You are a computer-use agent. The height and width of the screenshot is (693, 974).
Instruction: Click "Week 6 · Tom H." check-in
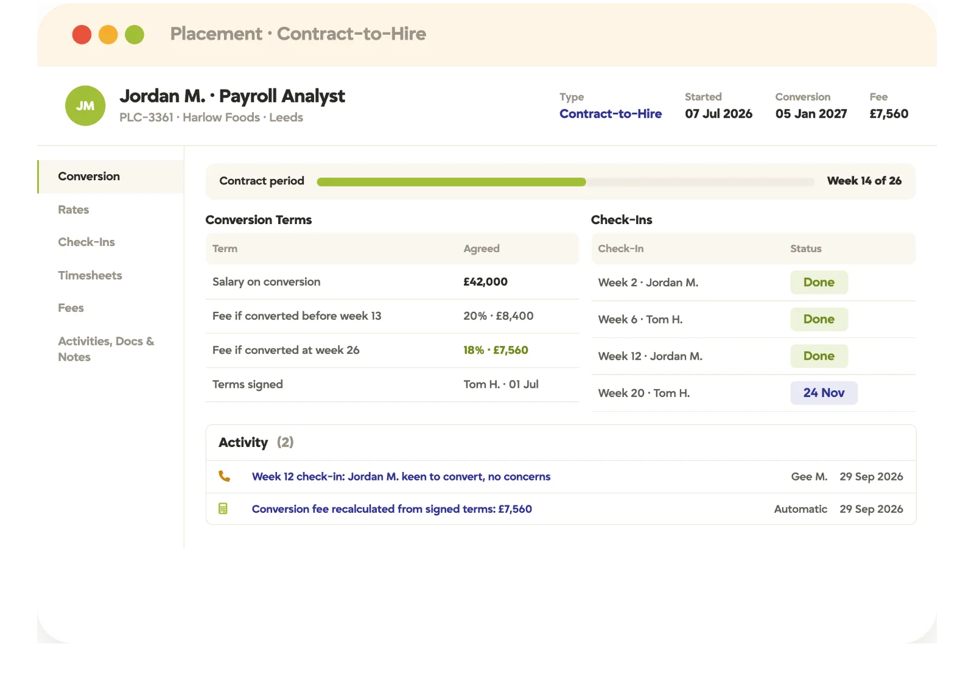point(640,320)
